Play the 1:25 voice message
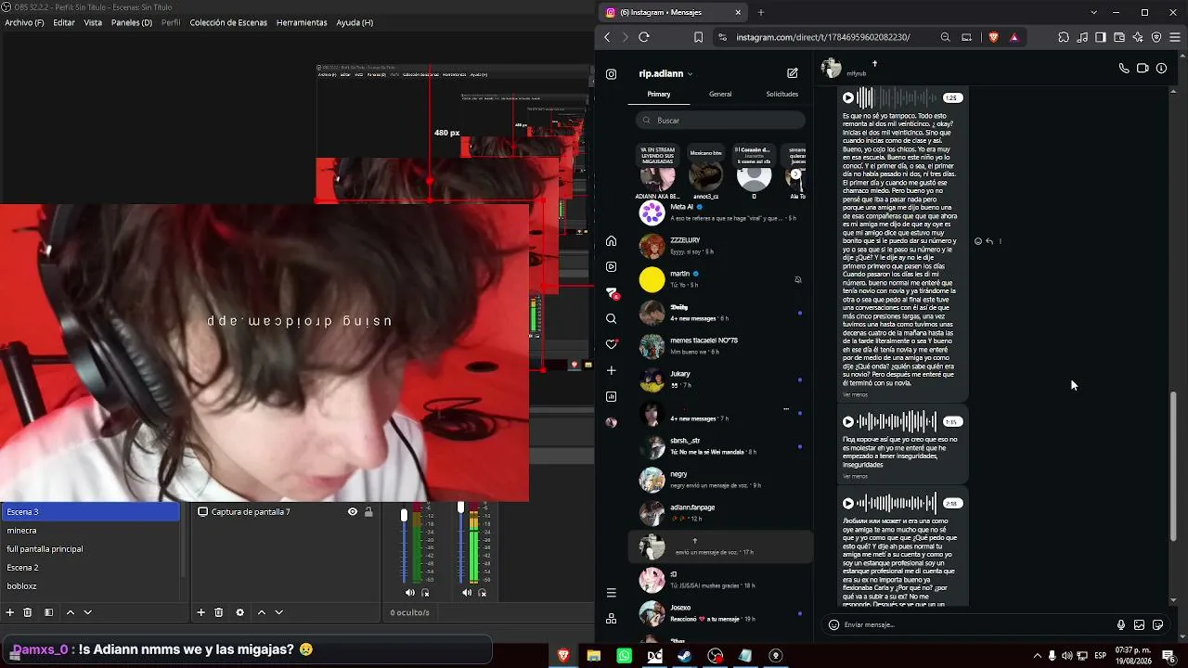This screenshot has height=668, width=1188. click(848, 97)
